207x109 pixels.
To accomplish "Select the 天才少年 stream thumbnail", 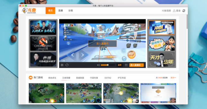I will pyautogui.click(x=162, y=59).
